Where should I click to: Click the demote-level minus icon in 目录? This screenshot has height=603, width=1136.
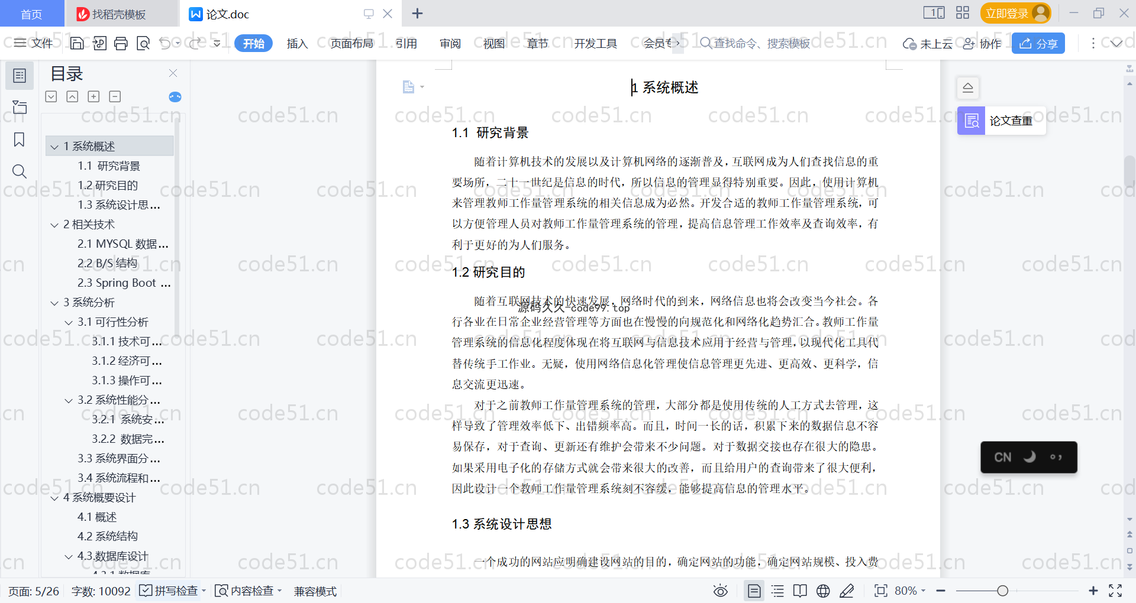tap(115, 96)
